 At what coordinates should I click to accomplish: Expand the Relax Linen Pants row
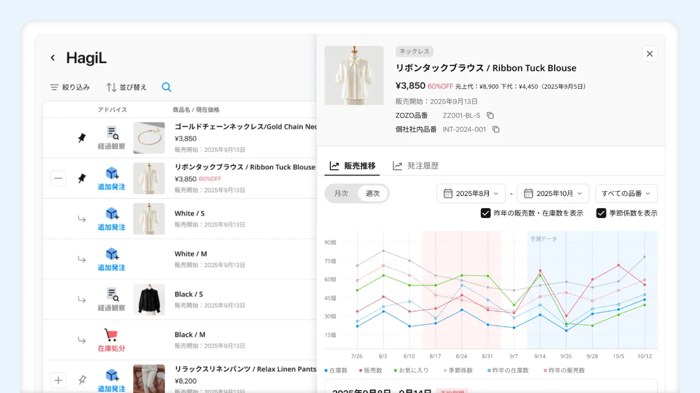(58, 380)
